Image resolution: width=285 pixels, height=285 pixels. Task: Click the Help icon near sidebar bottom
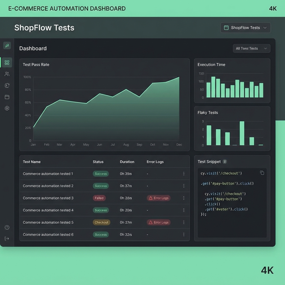tap(7, 227)
